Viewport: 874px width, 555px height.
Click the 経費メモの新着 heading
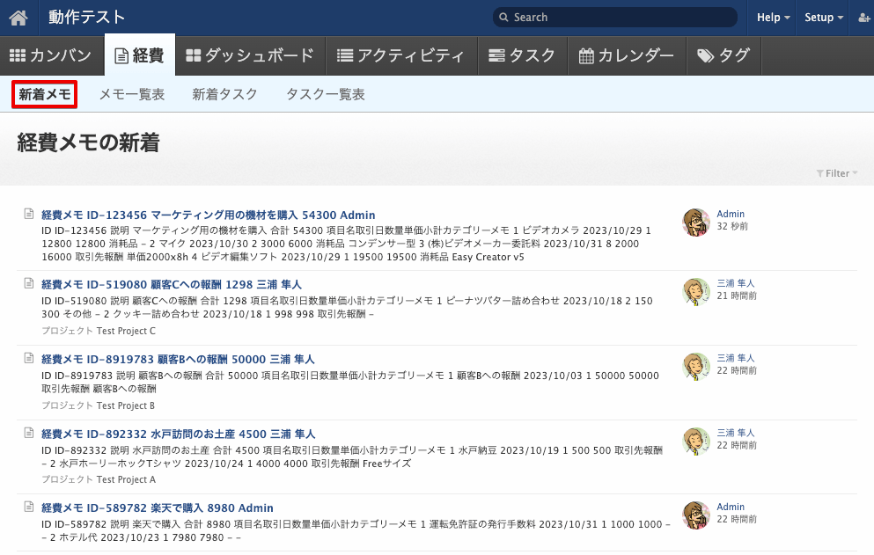(x=89, y=142)
